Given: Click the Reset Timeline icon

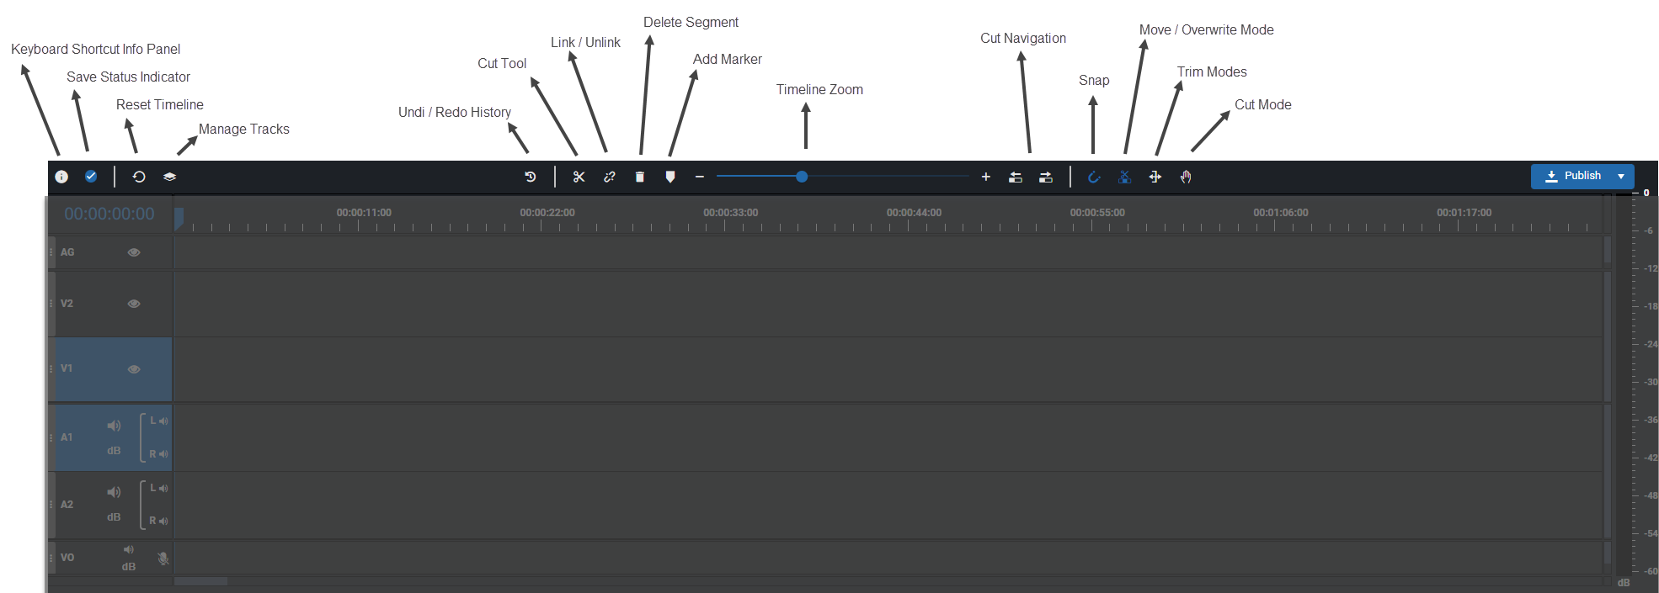Looking at the screenshot, I should tap(139, 177).
